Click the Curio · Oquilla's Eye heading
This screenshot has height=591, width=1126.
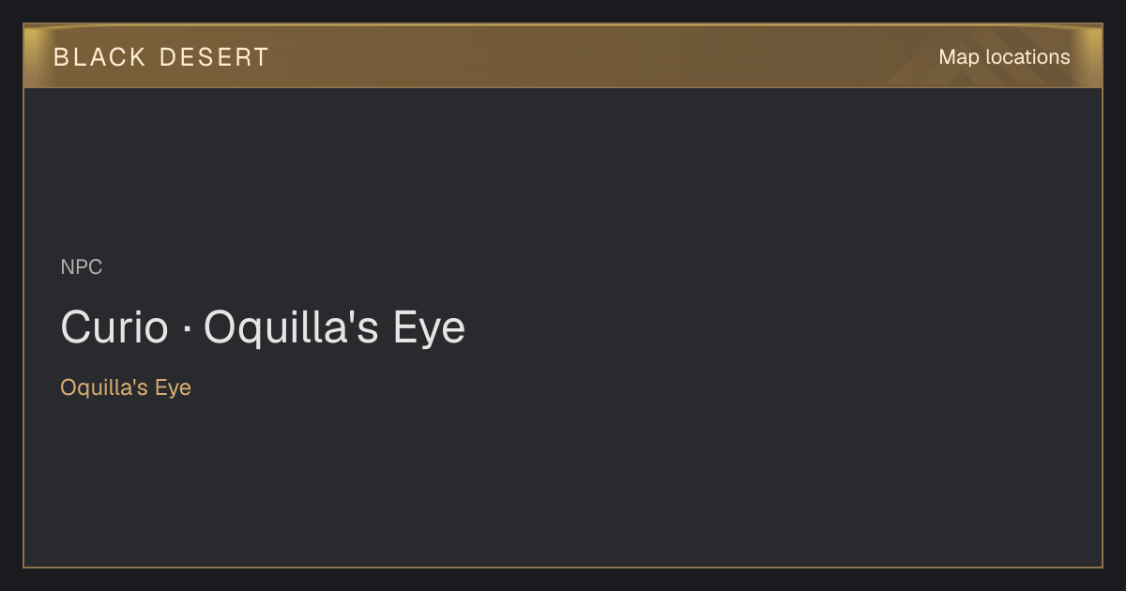pyautogui.click(x=263, y=328)
